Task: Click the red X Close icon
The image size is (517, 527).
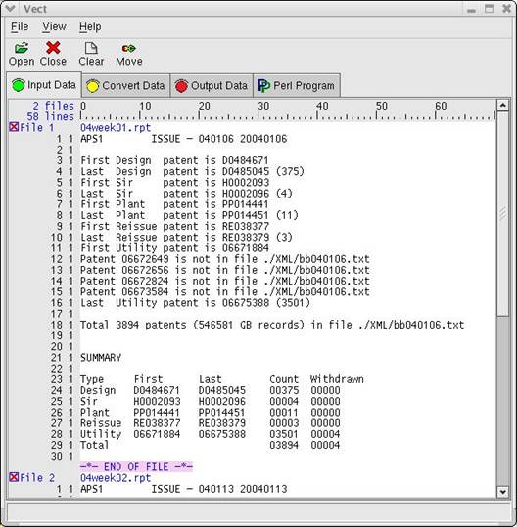Action: pos(53,48)
